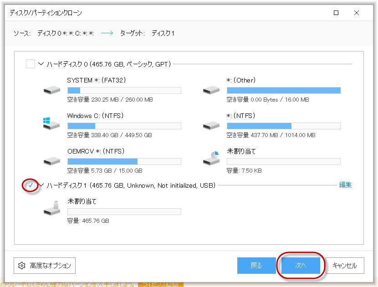Image resolution: width=378 pixels, height=287 pixels.
Task: Uncheck the ハードディスク 1 checkbox
Action: coord(31,185)
